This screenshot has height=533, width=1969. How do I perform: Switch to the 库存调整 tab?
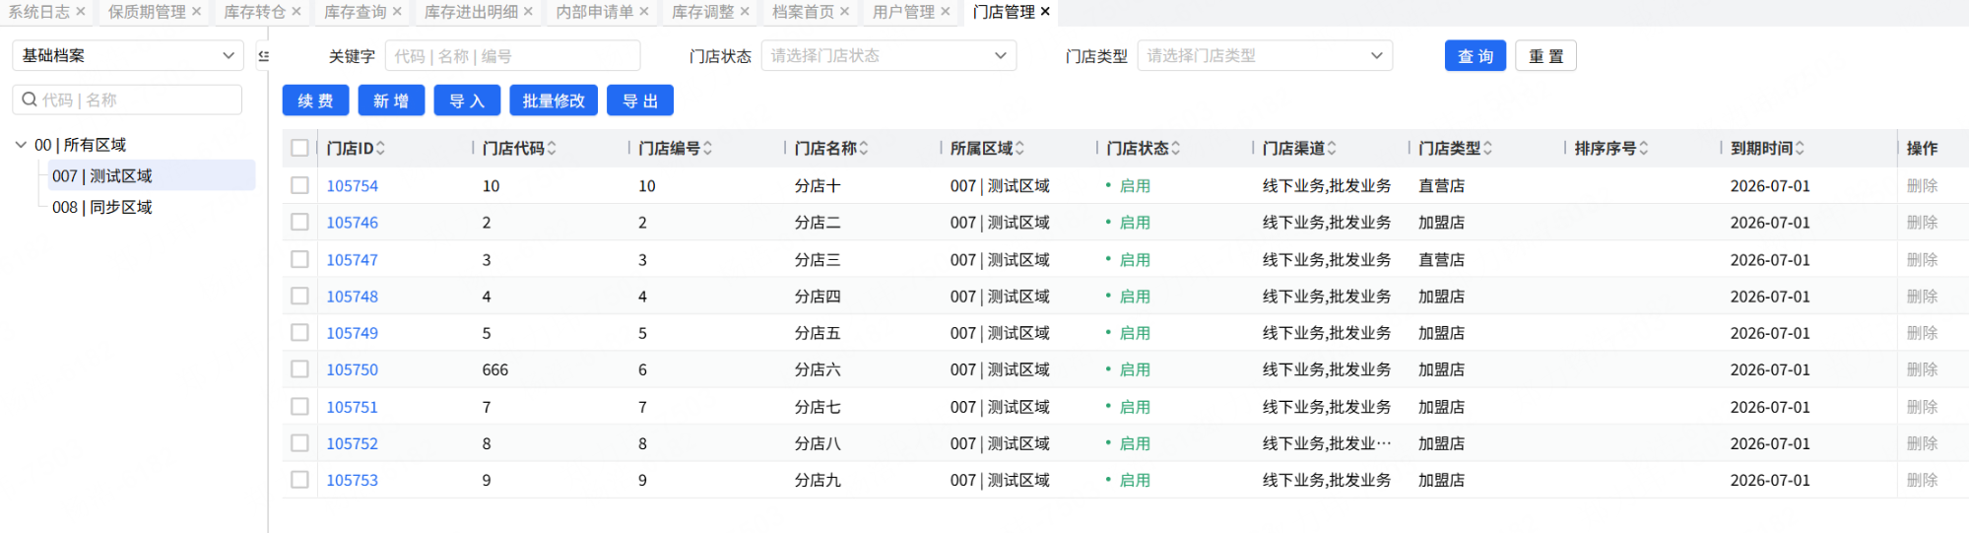[x=702, y=12]
